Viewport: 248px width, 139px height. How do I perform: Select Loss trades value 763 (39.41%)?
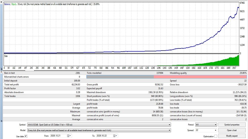241,100
